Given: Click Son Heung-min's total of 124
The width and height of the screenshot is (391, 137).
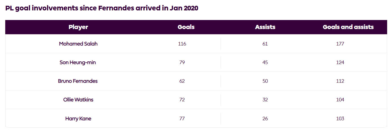Looking at the screenshot, I should (x=340, y=62).
